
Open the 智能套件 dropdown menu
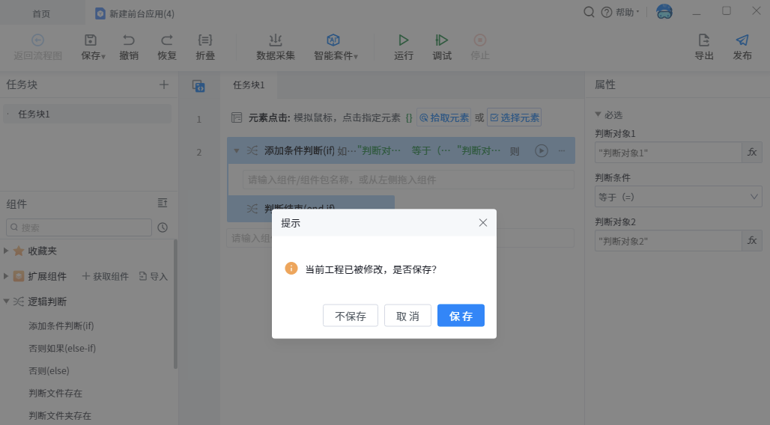click(336, 46)
